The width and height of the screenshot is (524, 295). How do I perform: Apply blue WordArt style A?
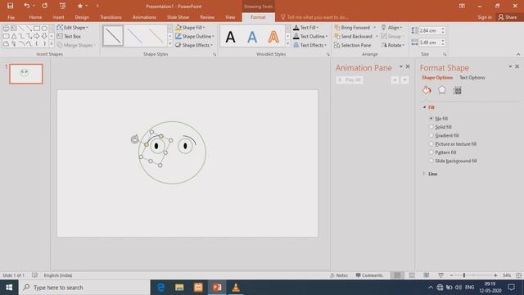[x=252, y=37]
